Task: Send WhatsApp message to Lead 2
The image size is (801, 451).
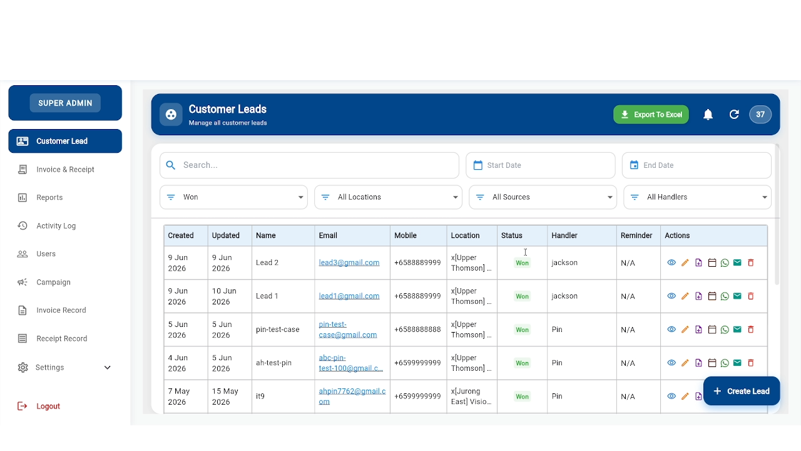Action: (725, 263)
